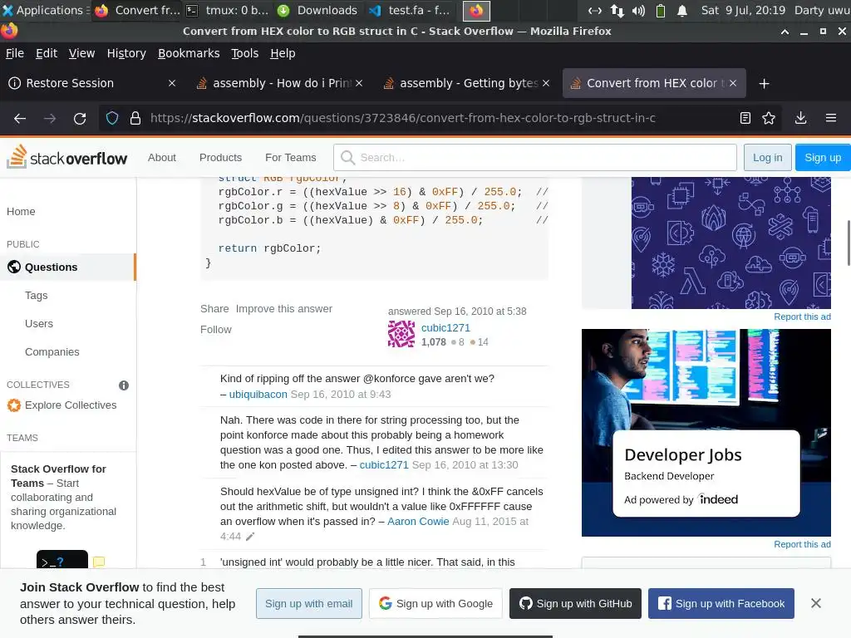Open the Help menu
The width and height of the screenshot is (851, 638).
(x=283, y=53)
